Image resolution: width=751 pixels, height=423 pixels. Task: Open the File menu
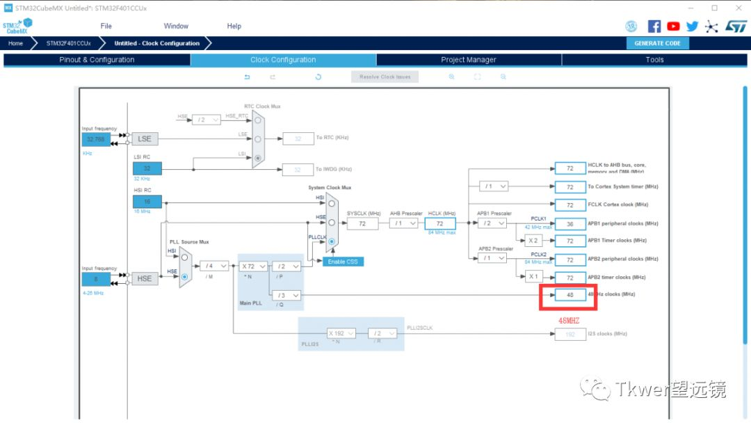tap(106, 26)
